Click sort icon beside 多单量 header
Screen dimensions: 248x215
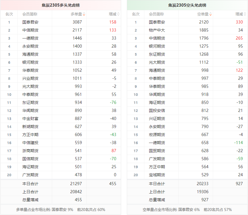[84, 14]
